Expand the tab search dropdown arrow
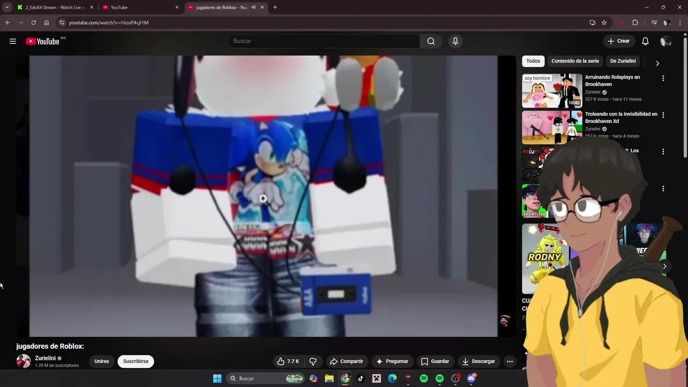This screenshot has width=688, height=387. tap(7, 8)
